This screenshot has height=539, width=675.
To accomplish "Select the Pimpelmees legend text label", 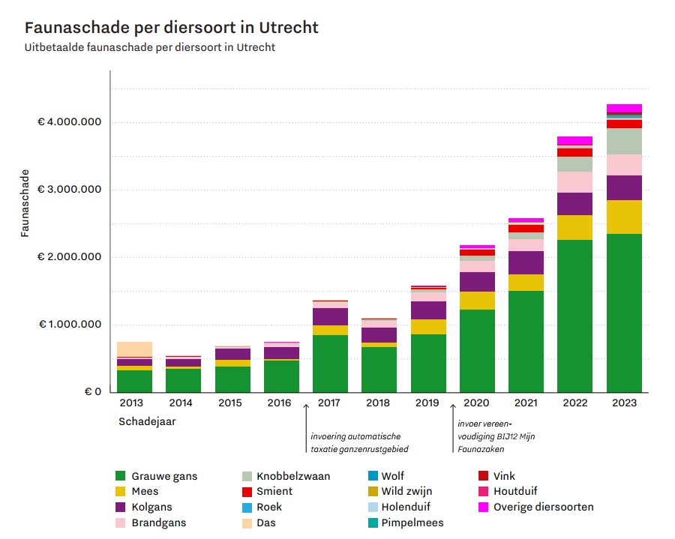I will tap(412, 523).
